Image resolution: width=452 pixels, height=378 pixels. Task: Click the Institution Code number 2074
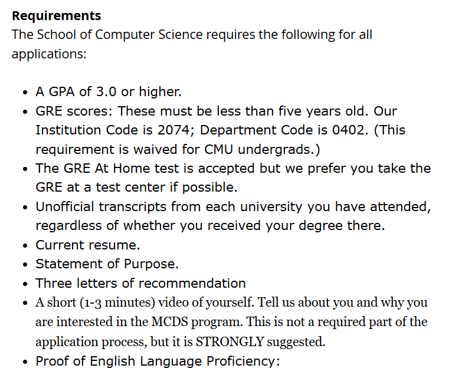173,130
